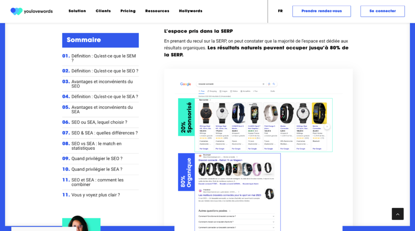Open the Hollywords menu item
The height and width of the screenshot is (231, 415).
click(x=190, y=11)
